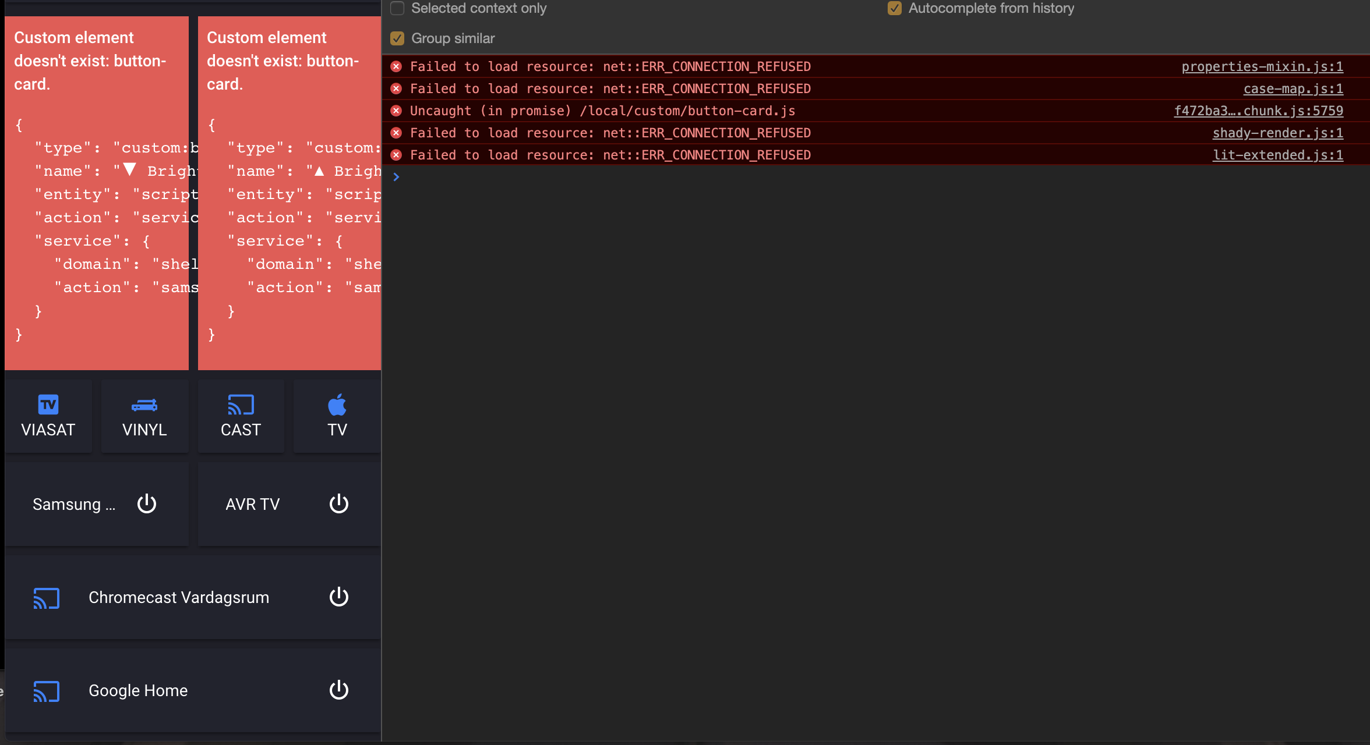Uncheck Group similar checkbox
The width and height of the screenshot is (1370, 745).
(397, 38)
